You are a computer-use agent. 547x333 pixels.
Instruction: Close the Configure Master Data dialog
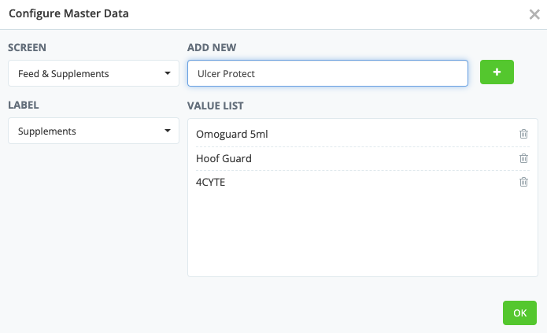(x=534, y=14)
